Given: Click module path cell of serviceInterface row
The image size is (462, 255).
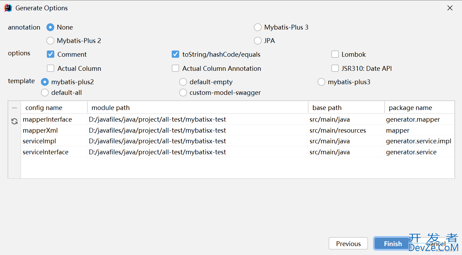Looking at the screenshot, I should (x=197, y=152).
